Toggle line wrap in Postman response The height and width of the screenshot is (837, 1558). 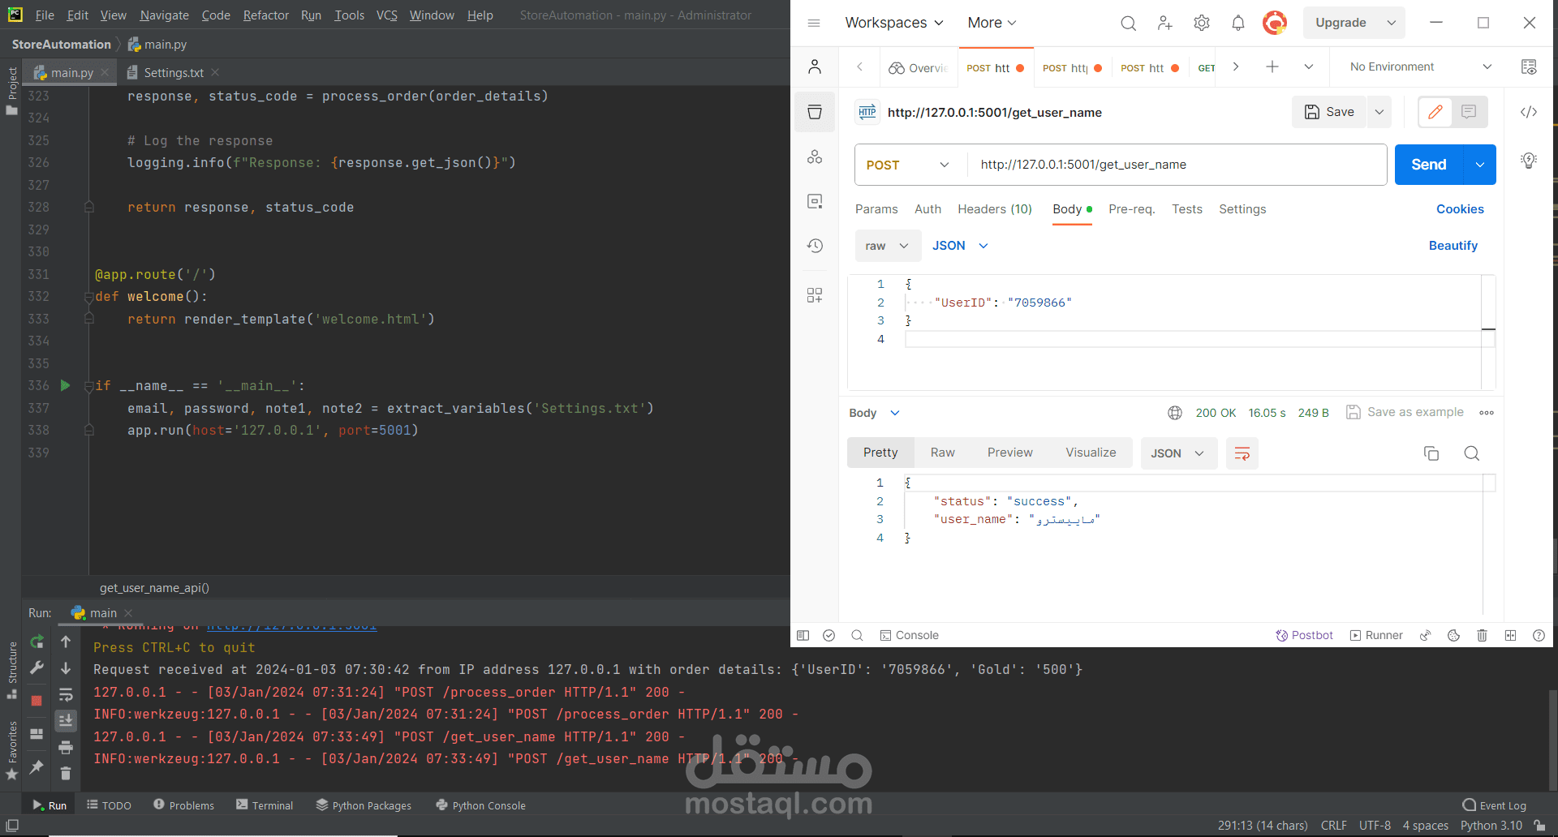point(1242,453)
